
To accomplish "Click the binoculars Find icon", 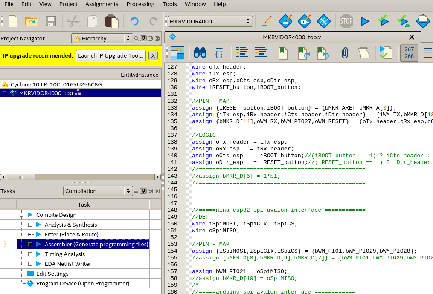I will (x=200, y=53).
